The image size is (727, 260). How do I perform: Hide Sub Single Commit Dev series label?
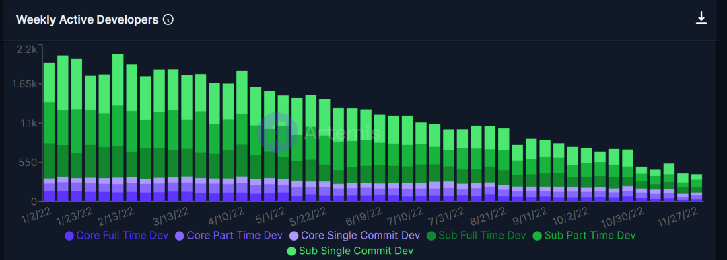[355, 251]
